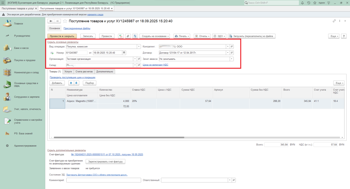Image resolution: width=350 pixels, height=189 pixels.
Task: Copy link to document icon
Action: pos(334,21)
